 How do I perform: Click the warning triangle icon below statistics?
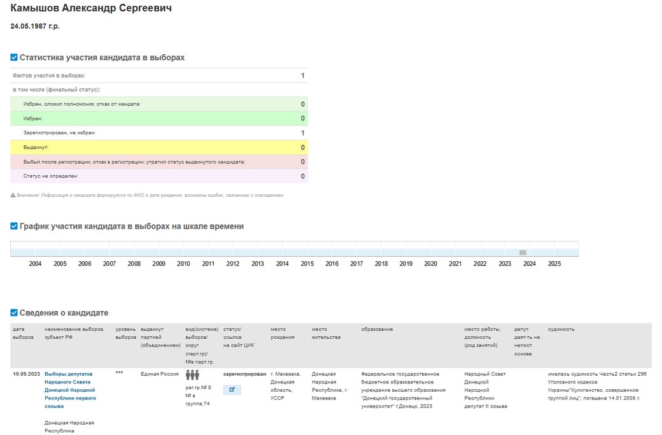pyautogui.click(x=13, y=195)
